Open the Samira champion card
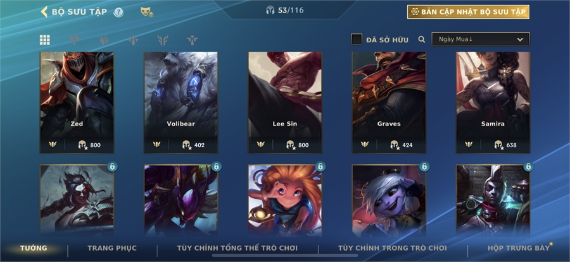The width and height of the screenshot is (570, 262). tap(493, 102)
